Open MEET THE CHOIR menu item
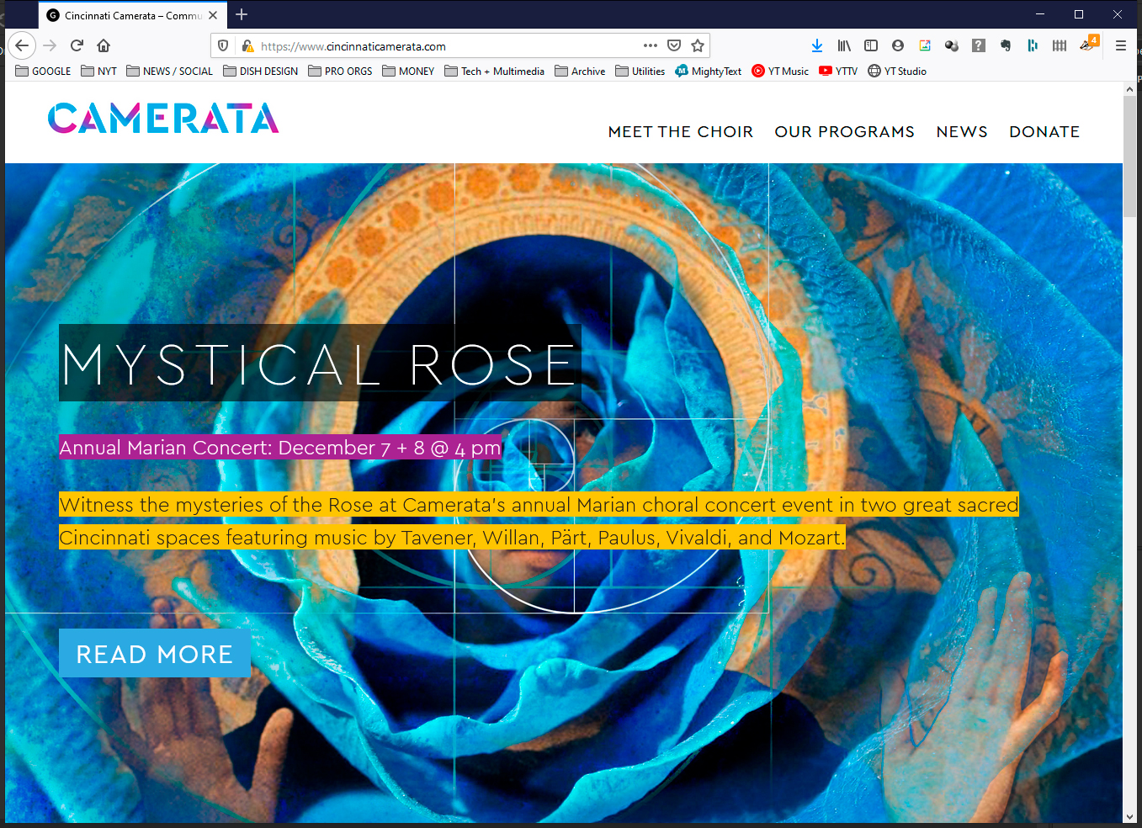Screen dimensions: 1142x828 [x=680, y=132]
